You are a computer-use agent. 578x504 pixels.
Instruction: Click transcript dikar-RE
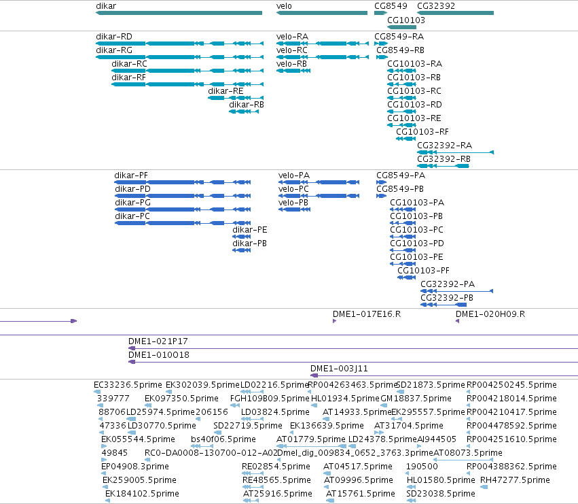[236, 98]
